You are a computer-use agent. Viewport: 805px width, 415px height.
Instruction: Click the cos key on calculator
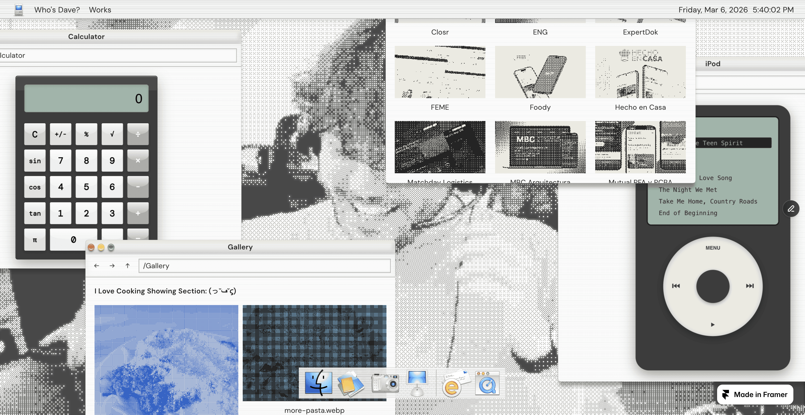(x=35, y=187)
